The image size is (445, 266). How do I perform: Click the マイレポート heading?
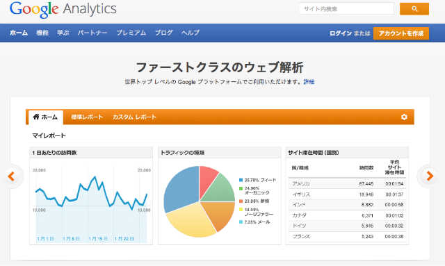pyautogui.click(x=49, y=135)
